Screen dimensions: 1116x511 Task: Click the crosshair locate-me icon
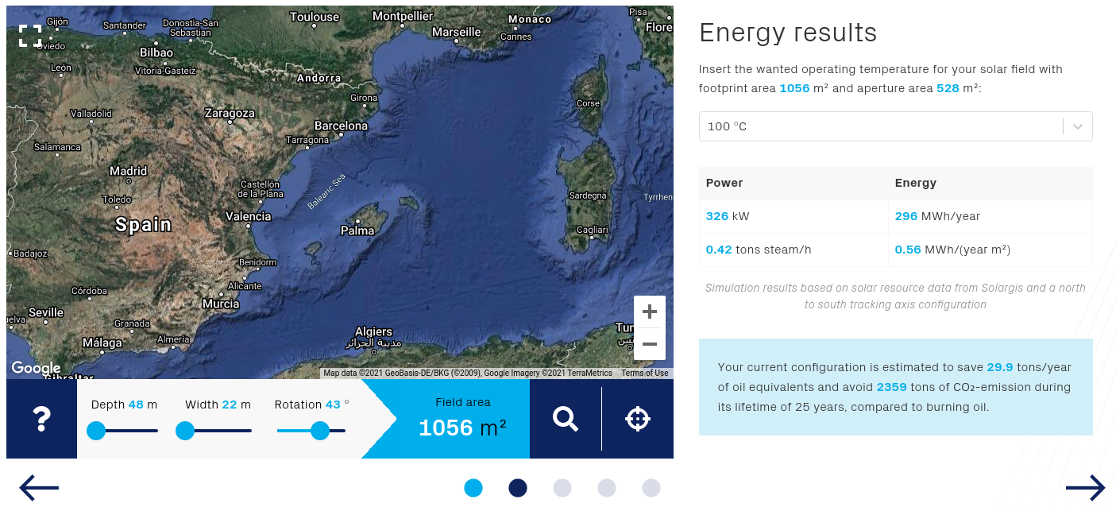pyautogui.click(x=638, y=419)
